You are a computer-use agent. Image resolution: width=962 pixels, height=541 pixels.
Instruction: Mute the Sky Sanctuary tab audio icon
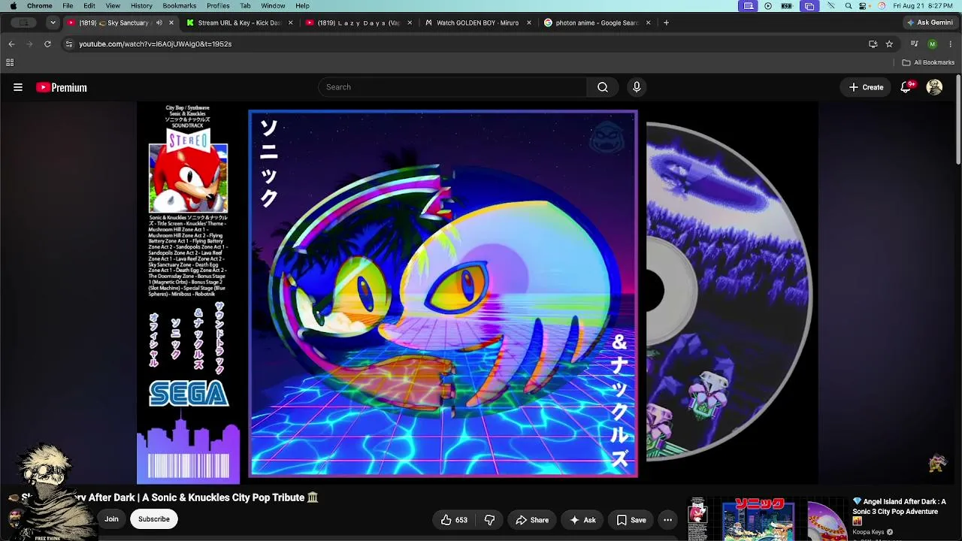(x=159, y=23)
